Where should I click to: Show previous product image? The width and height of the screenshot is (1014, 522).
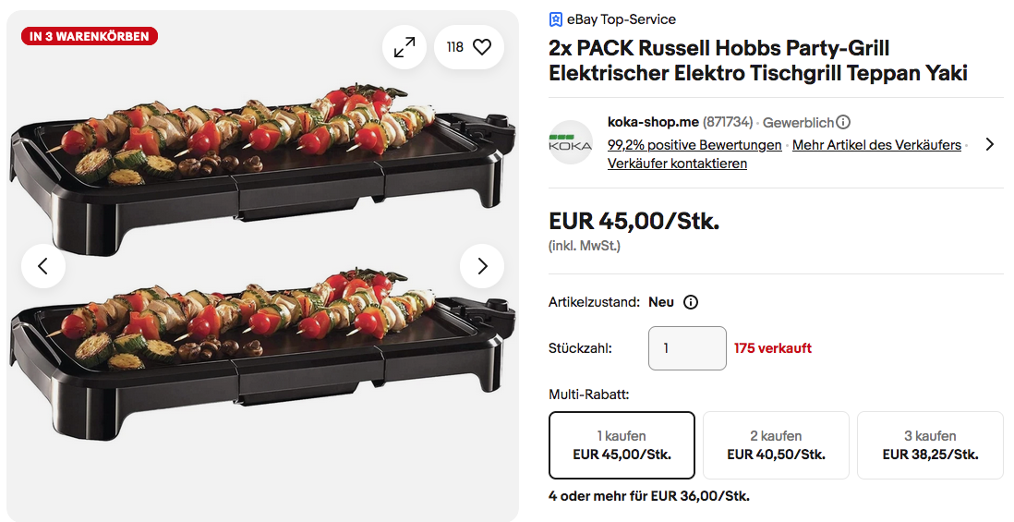43,266
